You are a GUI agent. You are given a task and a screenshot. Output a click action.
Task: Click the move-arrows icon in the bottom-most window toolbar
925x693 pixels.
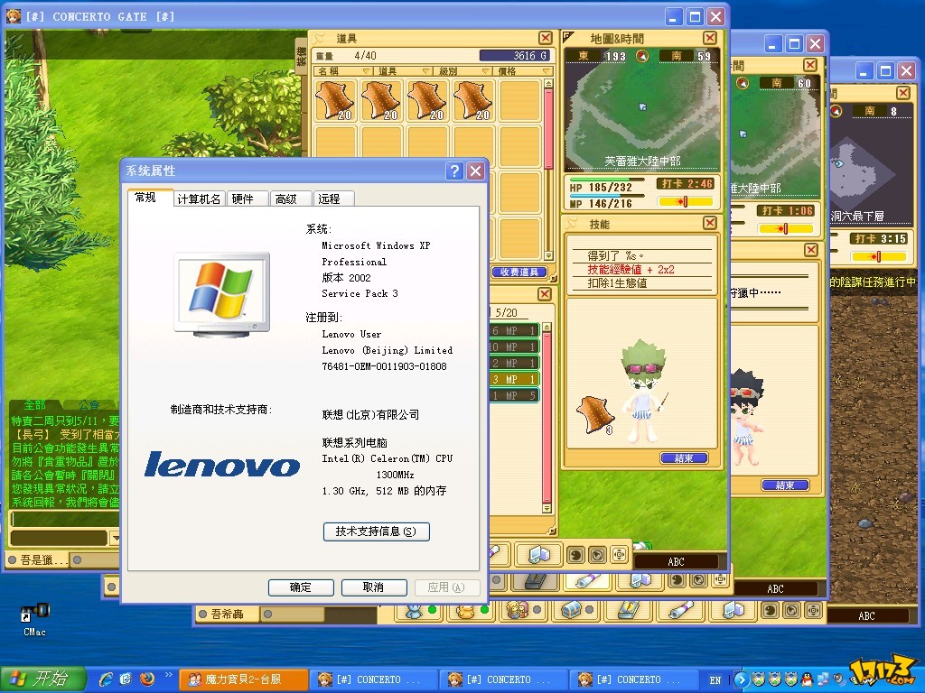click(814, 610)
